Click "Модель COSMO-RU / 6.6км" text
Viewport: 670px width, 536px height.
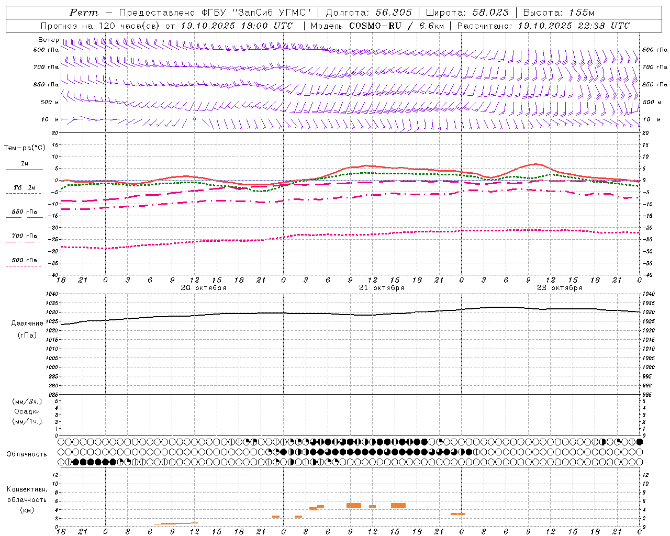point(377,26)
